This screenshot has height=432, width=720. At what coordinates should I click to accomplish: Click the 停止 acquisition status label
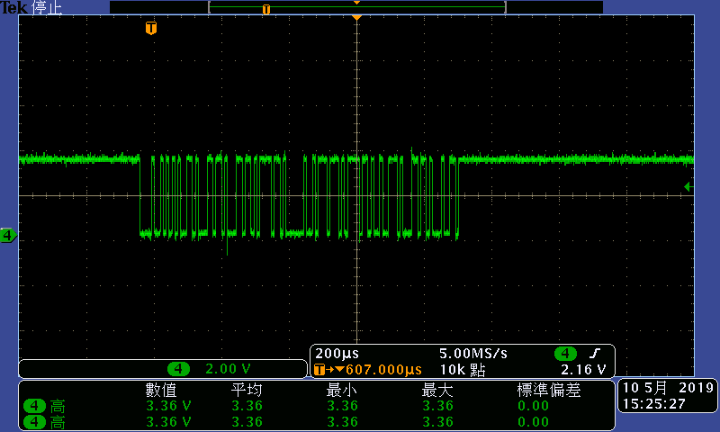[x=47, y=7]
